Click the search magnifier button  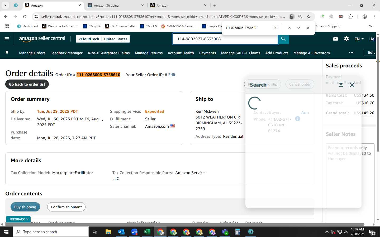click(283, 39)
